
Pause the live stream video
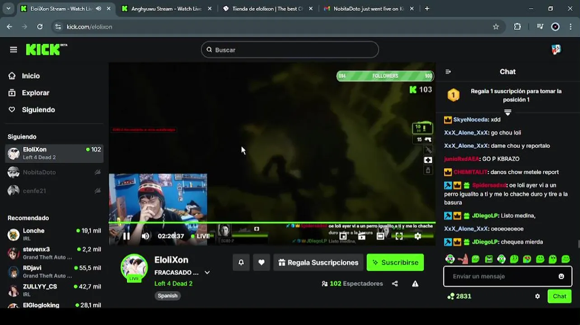[x=126, y=236]
